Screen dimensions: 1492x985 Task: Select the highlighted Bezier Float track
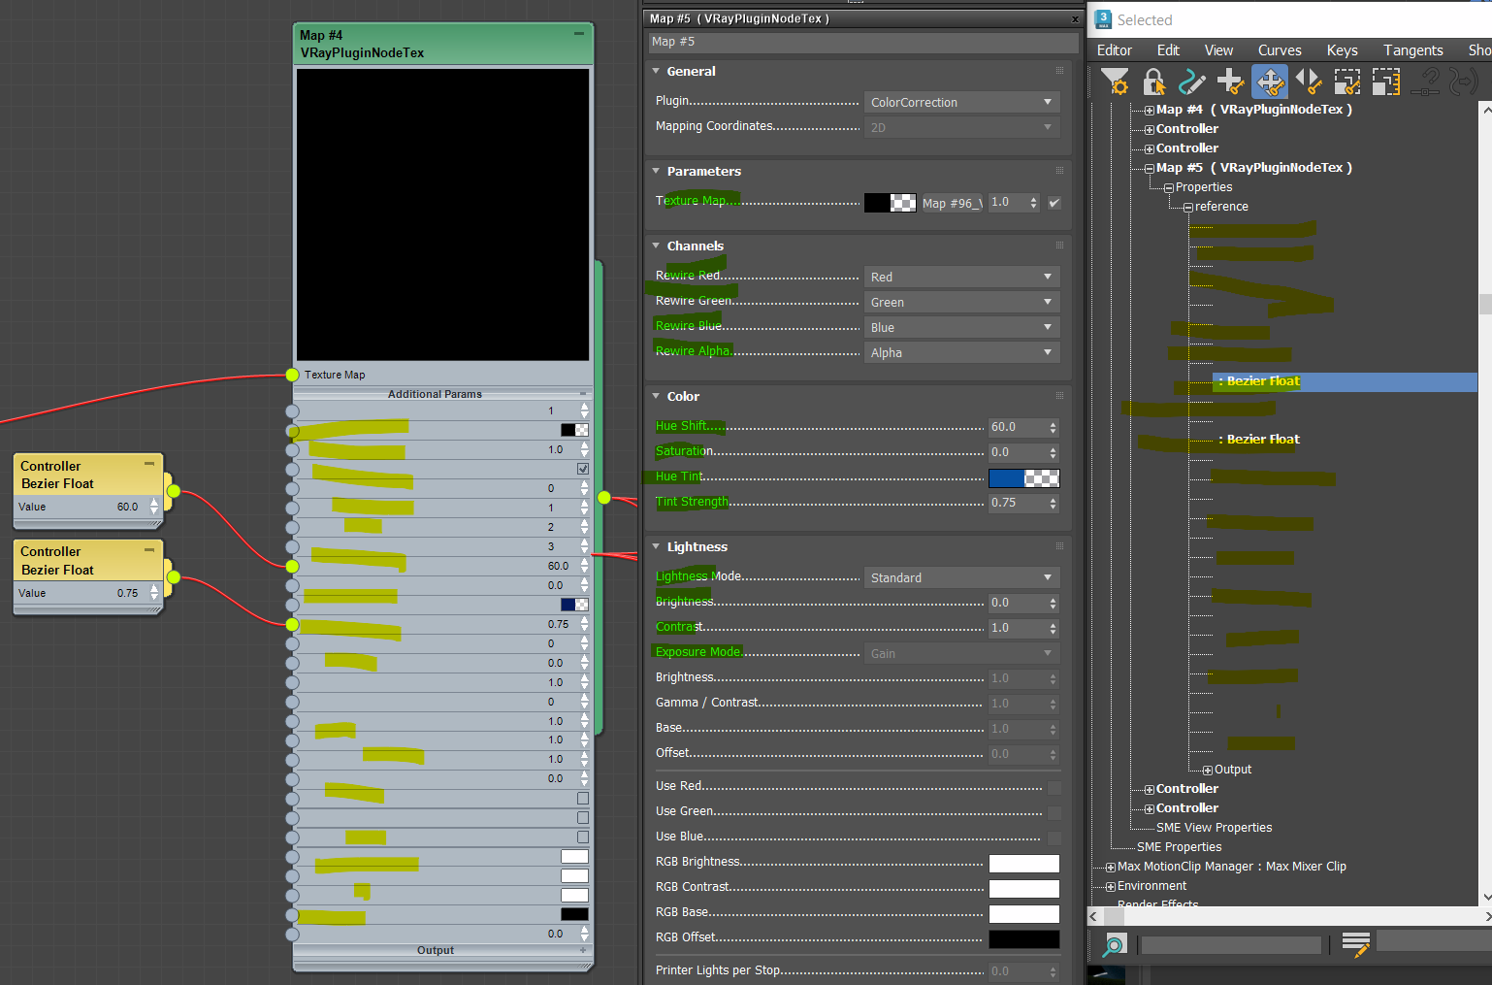pos(1345,381)
